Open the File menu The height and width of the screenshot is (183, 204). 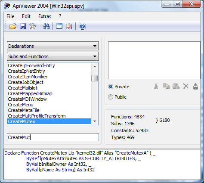tap(10, 16)
